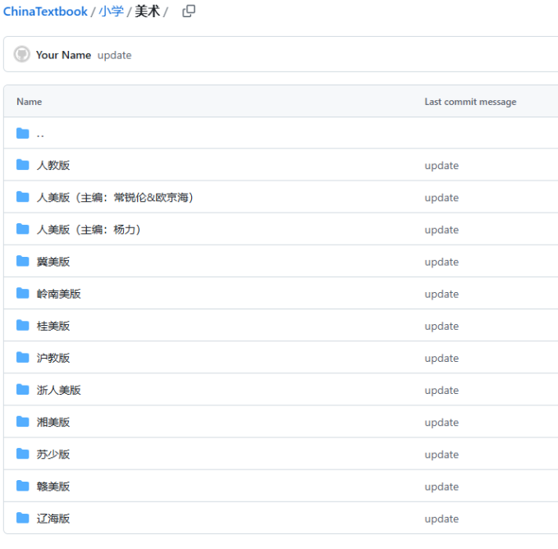Click Your Name author link
The height and width of the screenshot is (549, 558).
tap(63, 55)
